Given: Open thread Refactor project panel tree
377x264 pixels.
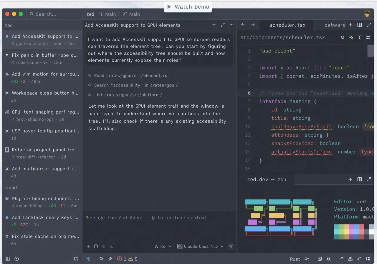Looking at the screenshot, I should [42, 153].
